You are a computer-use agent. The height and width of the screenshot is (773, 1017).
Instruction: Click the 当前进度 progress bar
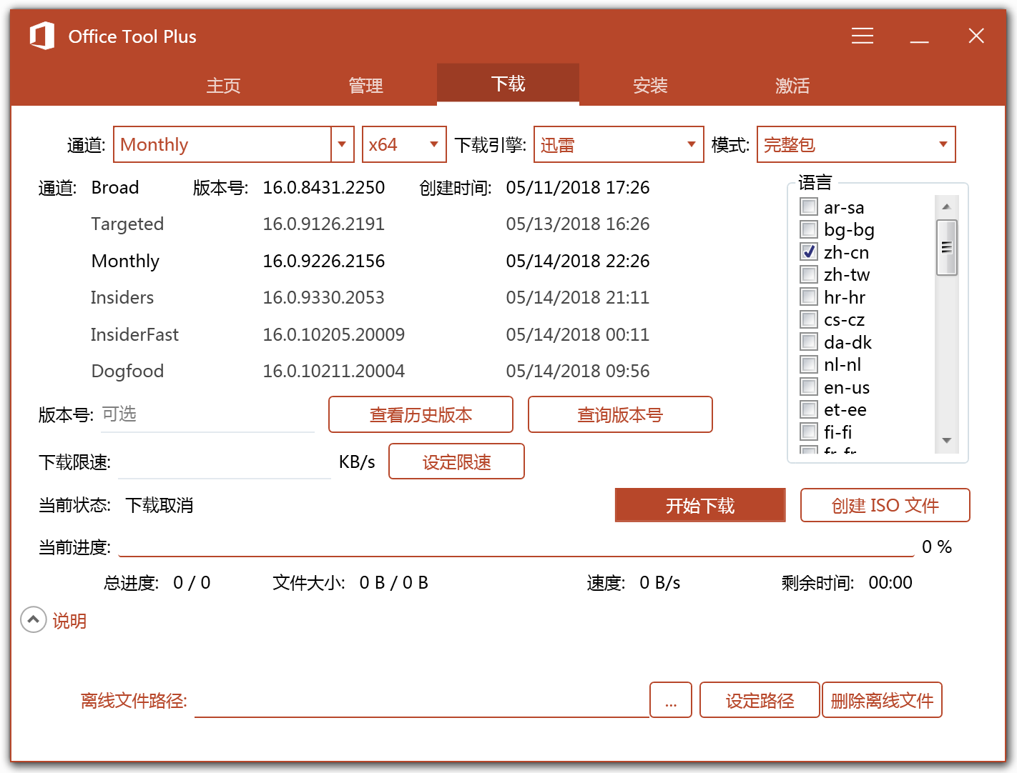tap(516, 548)
